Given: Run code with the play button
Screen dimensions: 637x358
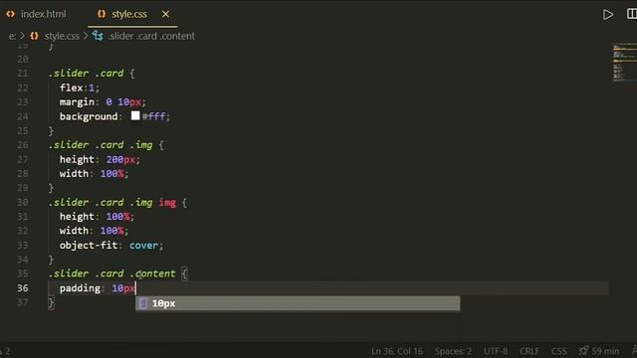Looking at the screenshot, I should [608, 15].
